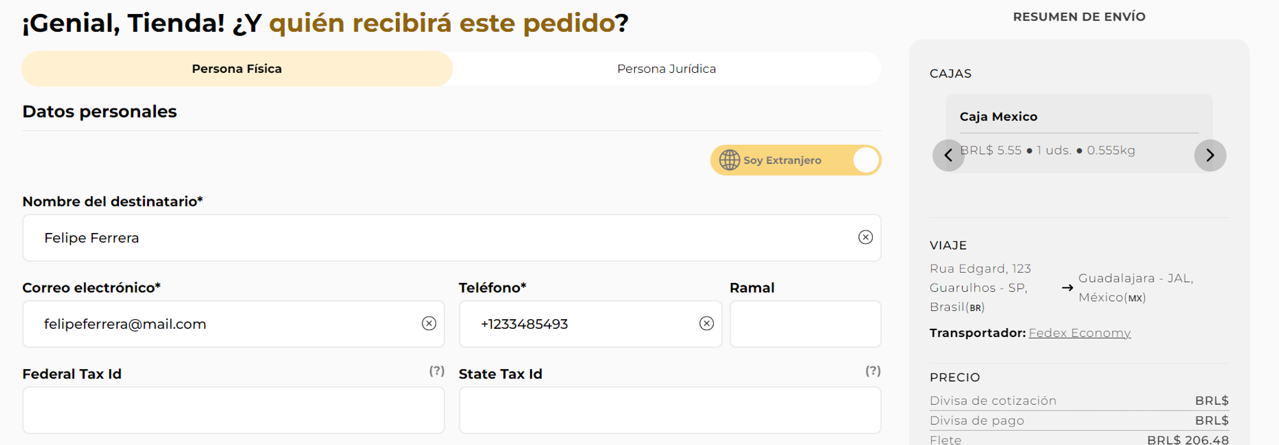Show the next caja in the carousel

tap(1210, 155)
